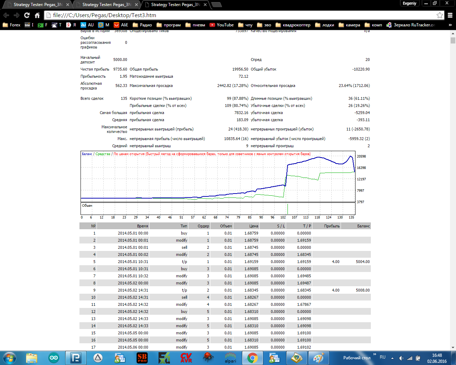The height and width of the screenshot is (365, 456).
Task: Switch to Google Chrome in the taskbar
Action: click(x=253, y=358)
